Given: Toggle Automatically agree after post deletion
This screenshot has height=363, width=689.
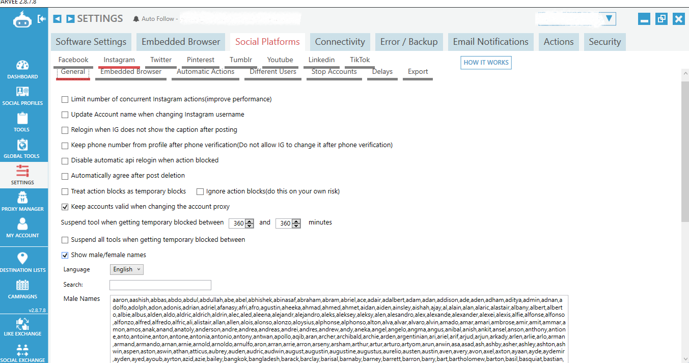Looking at the screenshot, I should (x=65, y=176).
